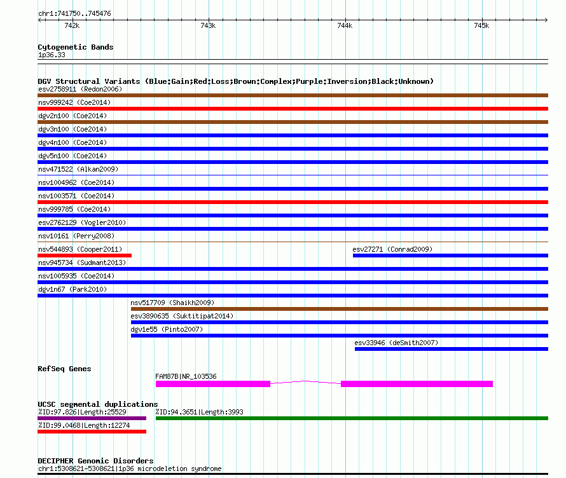Click the nsv1003571 (Coe2014) red bar

tap(293, 202)
